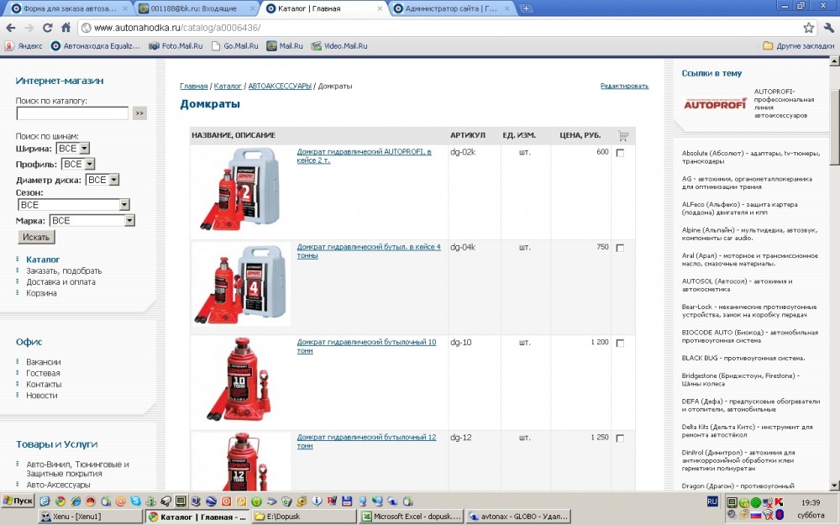This screenshot has height=525, width=840.
Task: Tick the cart checkbox for dg-10 jack
Action: point(621,344)
